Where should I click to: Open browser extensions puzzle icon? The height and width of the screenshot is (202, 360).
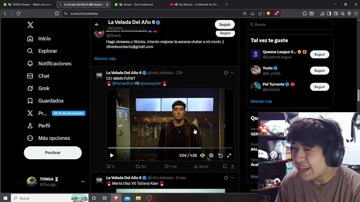coord(305,13)
